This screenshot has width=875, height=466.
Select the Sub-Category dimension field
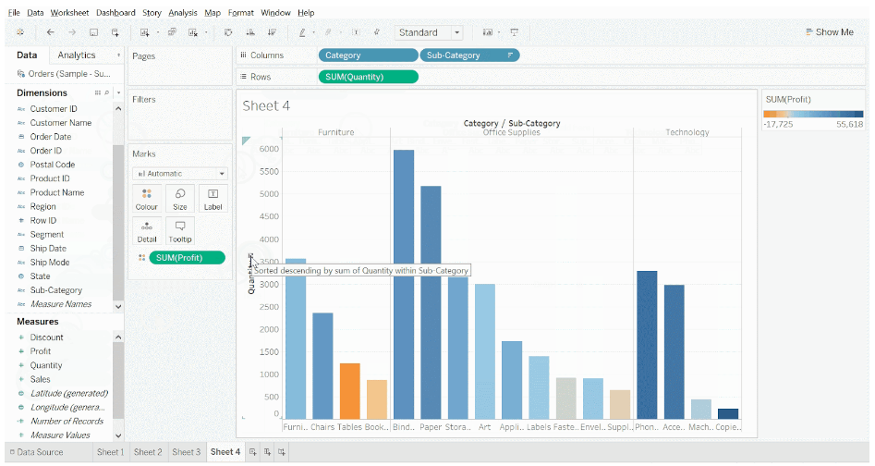pos(55,290)
